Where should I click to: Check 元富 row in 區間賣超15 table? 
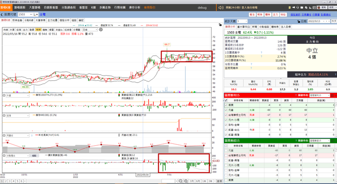(226, 150)
